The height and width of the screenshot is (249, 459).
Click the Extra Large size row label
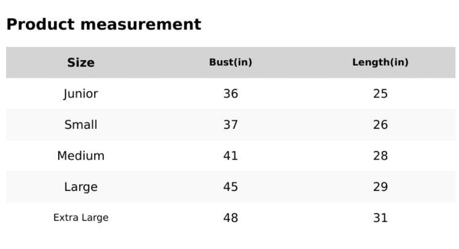(81, 218)
